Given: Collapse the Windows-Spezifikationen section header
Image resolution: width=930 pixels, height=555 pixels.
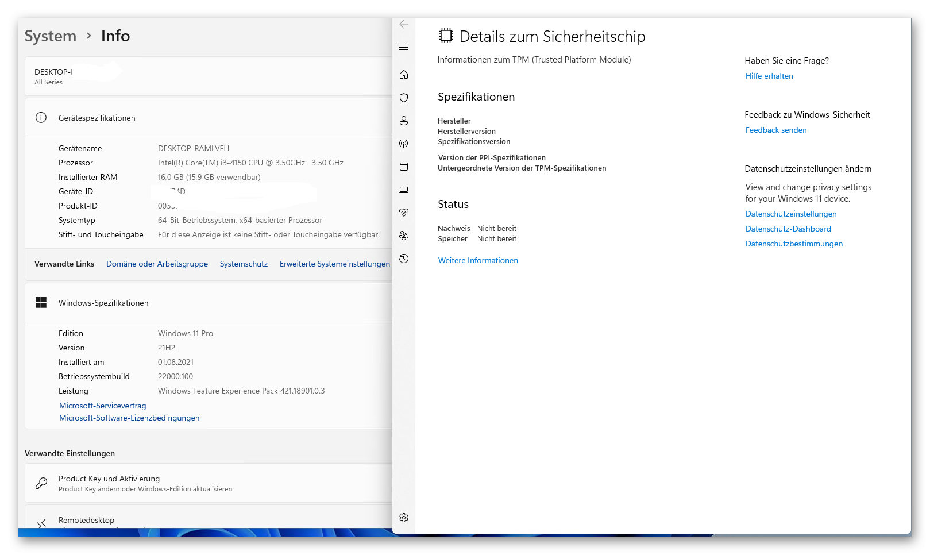Looking at the screenshot, I should coord(209,303).
